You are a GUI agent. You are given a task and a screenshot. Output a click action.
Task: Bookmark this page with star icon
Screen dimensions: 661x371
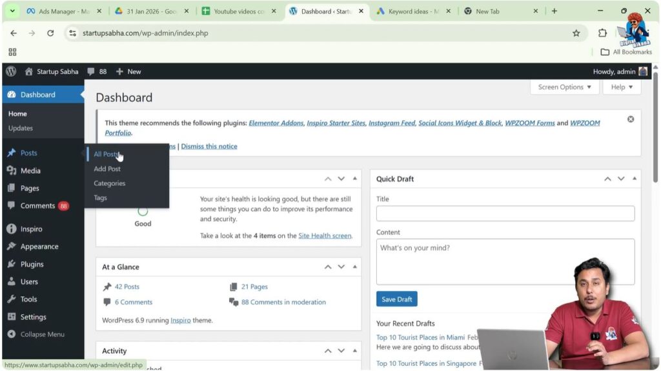click(576, 33)
